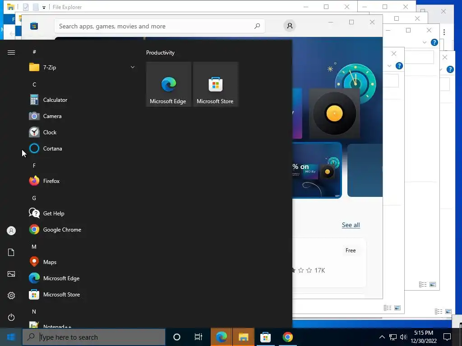Image resolution: width=462 pixels, height=346 pixels.
Task: Open clock and date flyout
Action: click(423, 337)
